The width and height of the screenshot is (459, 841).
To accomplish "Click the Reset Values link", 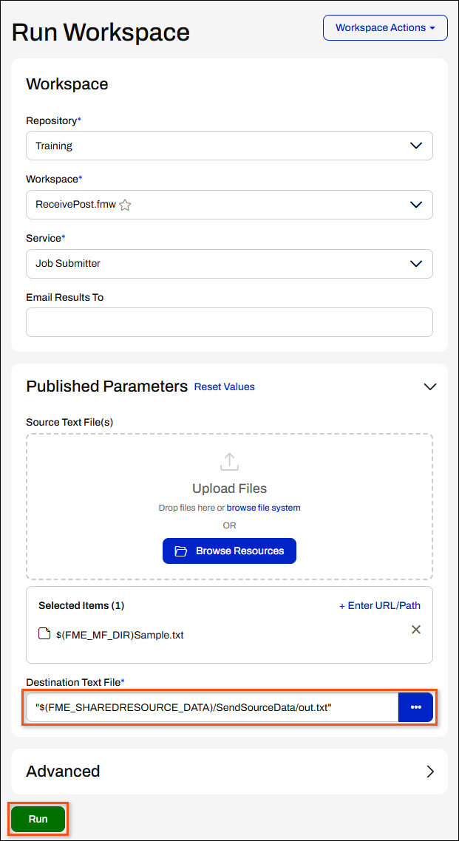I will 224,387.
